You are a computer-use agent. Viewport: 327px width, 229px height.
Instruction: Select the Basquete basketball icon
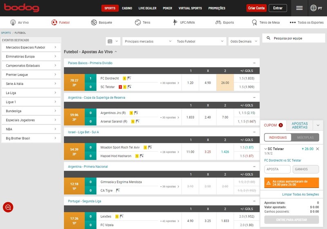click(x=94, y=22)
